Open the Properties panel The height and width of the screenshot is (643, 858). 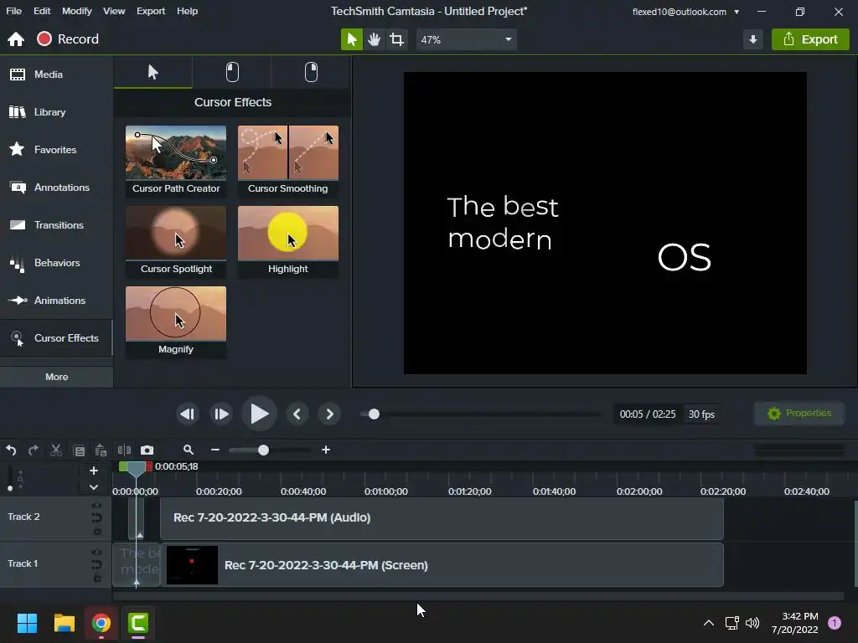pos(799,414)
